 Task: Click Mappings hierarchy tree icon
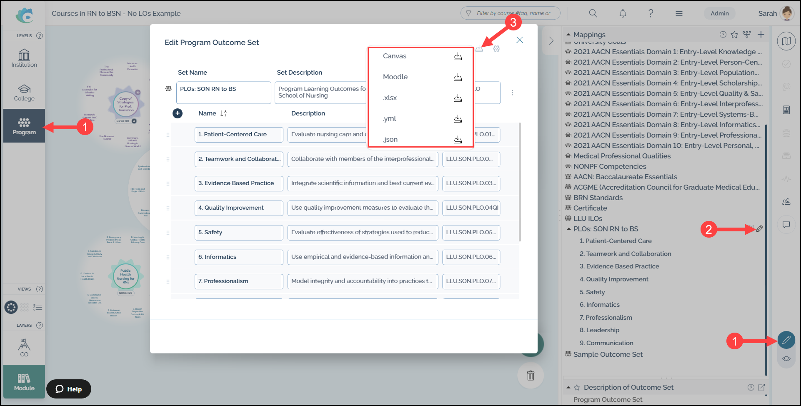point(747,35)
